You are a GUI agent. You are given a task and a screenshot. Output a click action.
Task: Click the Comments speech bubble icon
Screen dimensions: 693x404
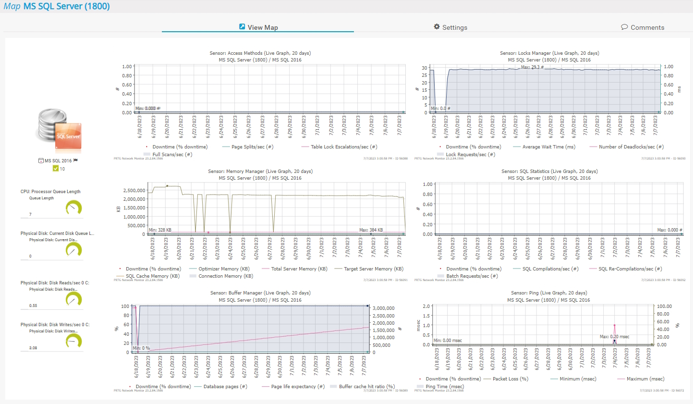click(x=624, y=27)
